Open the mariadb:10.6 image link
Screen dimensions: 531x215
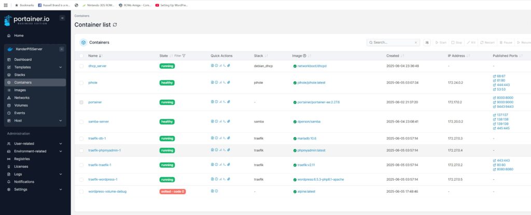[306, 138]
